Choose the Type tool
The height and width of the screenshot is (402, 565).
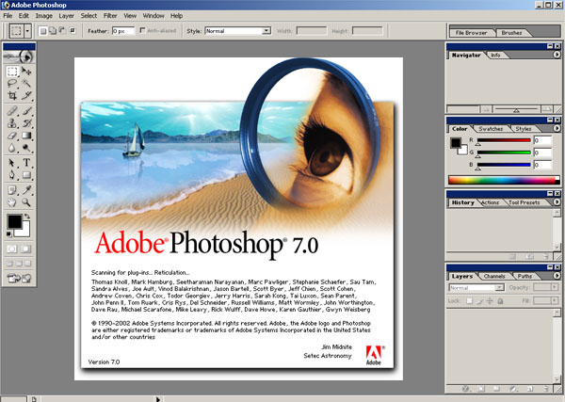[x=26, y=163]
